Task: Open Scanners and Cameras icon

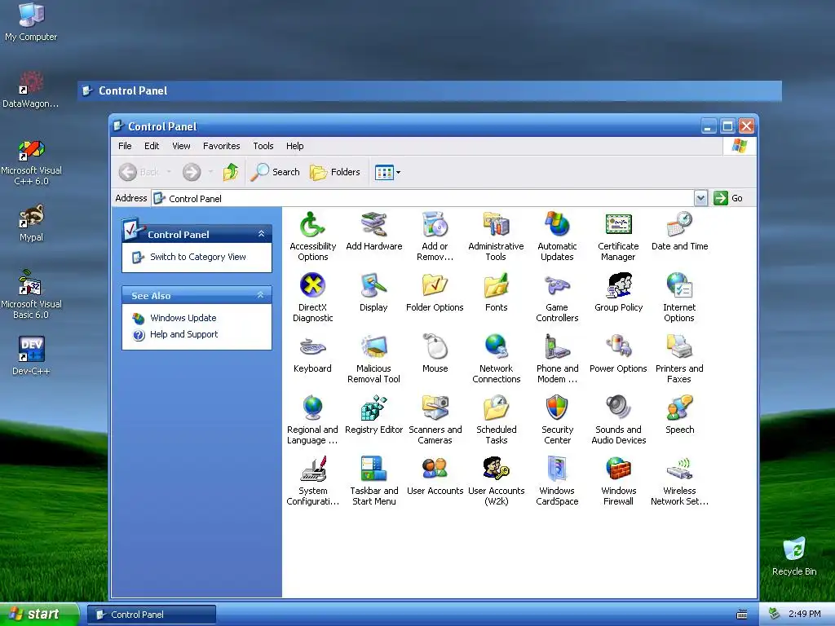Action: 435,408
